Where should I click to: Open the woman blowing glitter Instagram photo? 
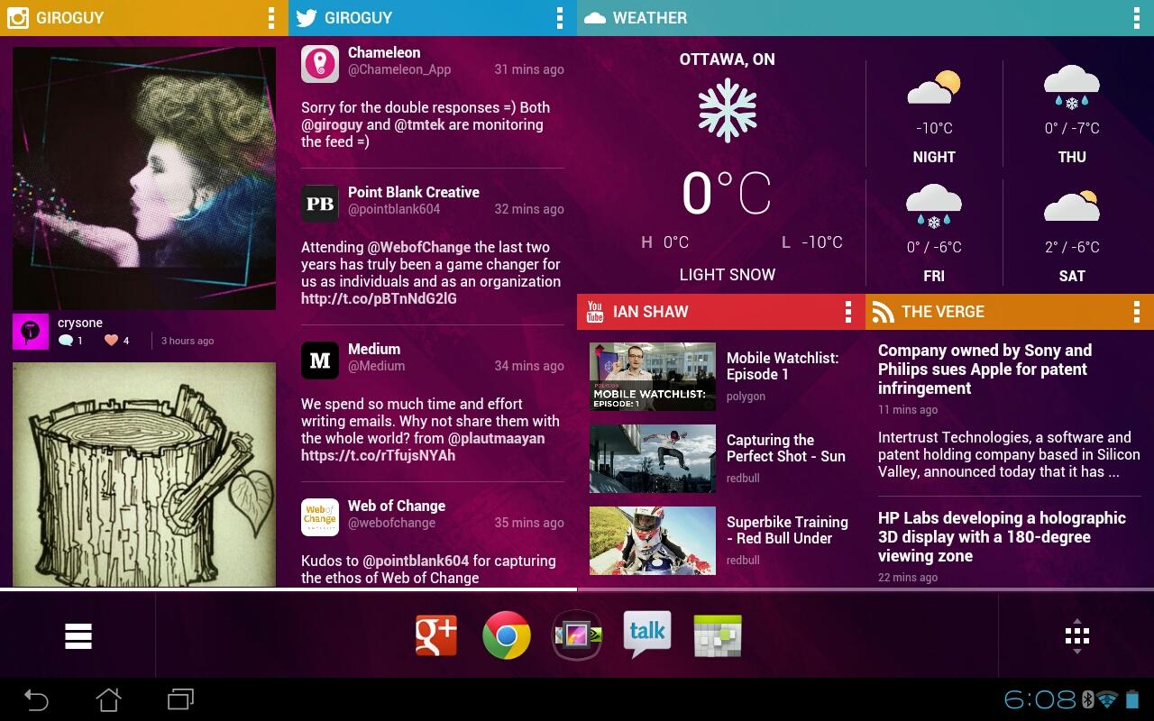(x=144, y=178)
